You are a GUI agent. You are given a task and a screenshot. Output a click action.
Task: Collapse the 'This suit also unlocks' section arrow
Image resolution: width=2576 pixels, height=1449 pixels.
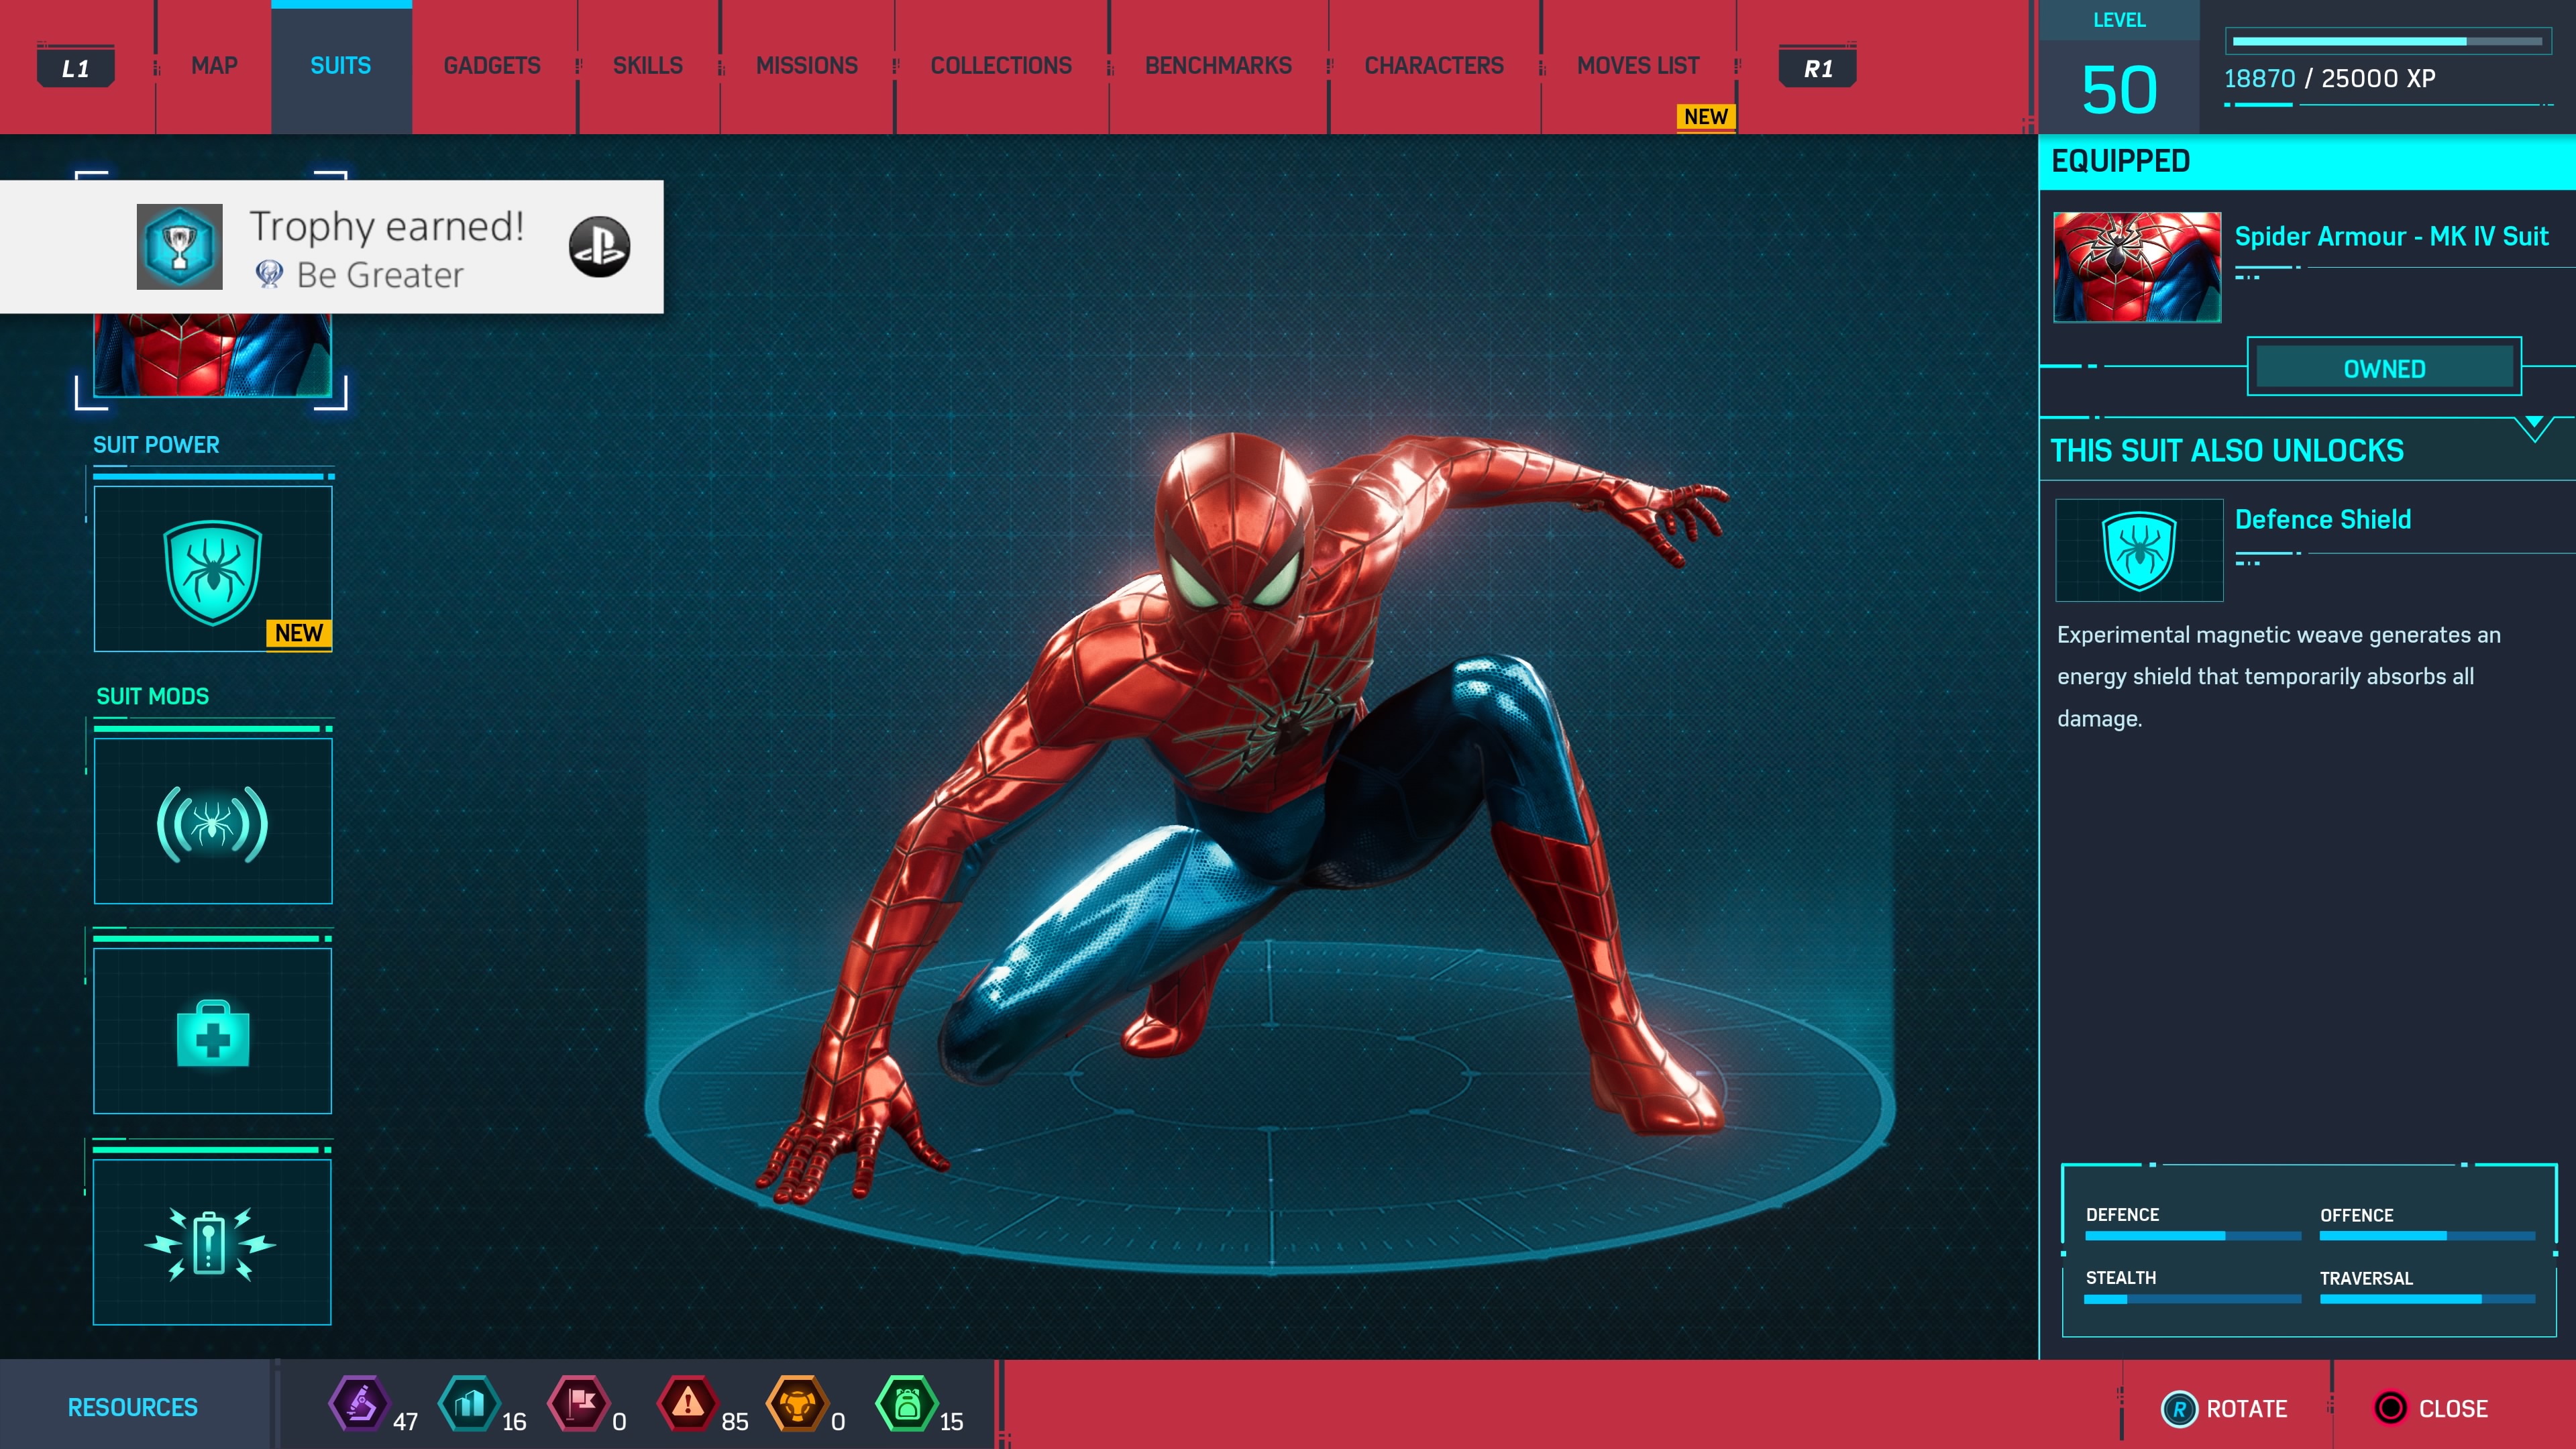(2534, 428)
